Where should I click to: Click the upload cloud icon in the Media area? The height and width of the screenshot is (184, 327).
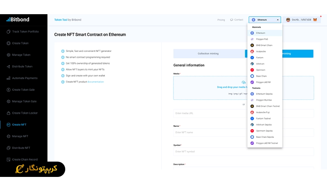point(243,82)
